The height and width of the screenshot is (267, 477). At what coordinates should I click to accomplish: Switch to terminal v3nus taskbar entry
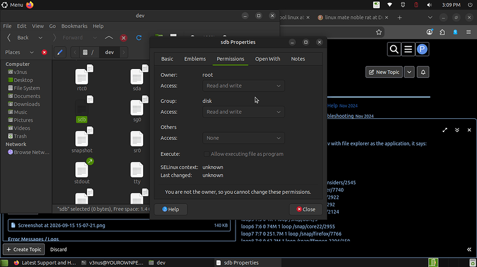tap(113, 263)
